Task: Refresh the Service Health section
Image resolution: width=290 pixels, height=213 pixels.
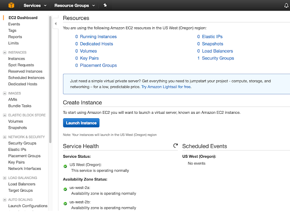Action: 176,146
